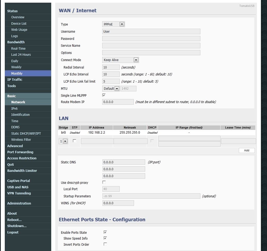Focus the Username field
Screen dimensions: 267x251
pos(151,31)
